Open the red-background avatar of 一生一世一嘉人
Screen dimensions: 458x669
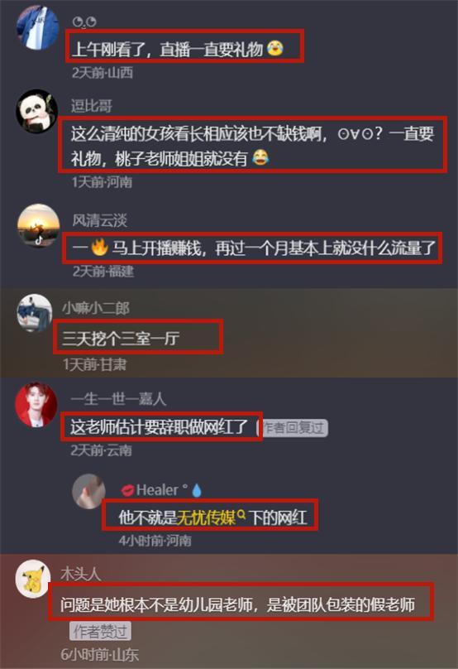pos(36,405)
